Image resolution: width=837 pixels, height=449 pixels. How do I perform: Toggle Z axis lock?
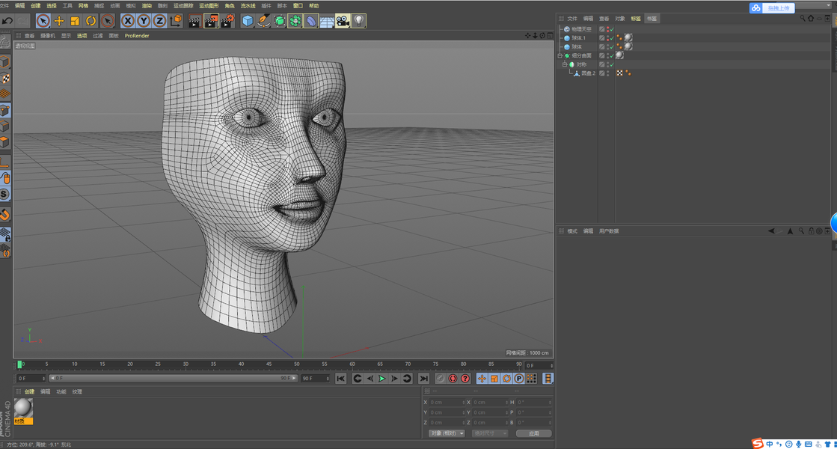click(159, 21)
